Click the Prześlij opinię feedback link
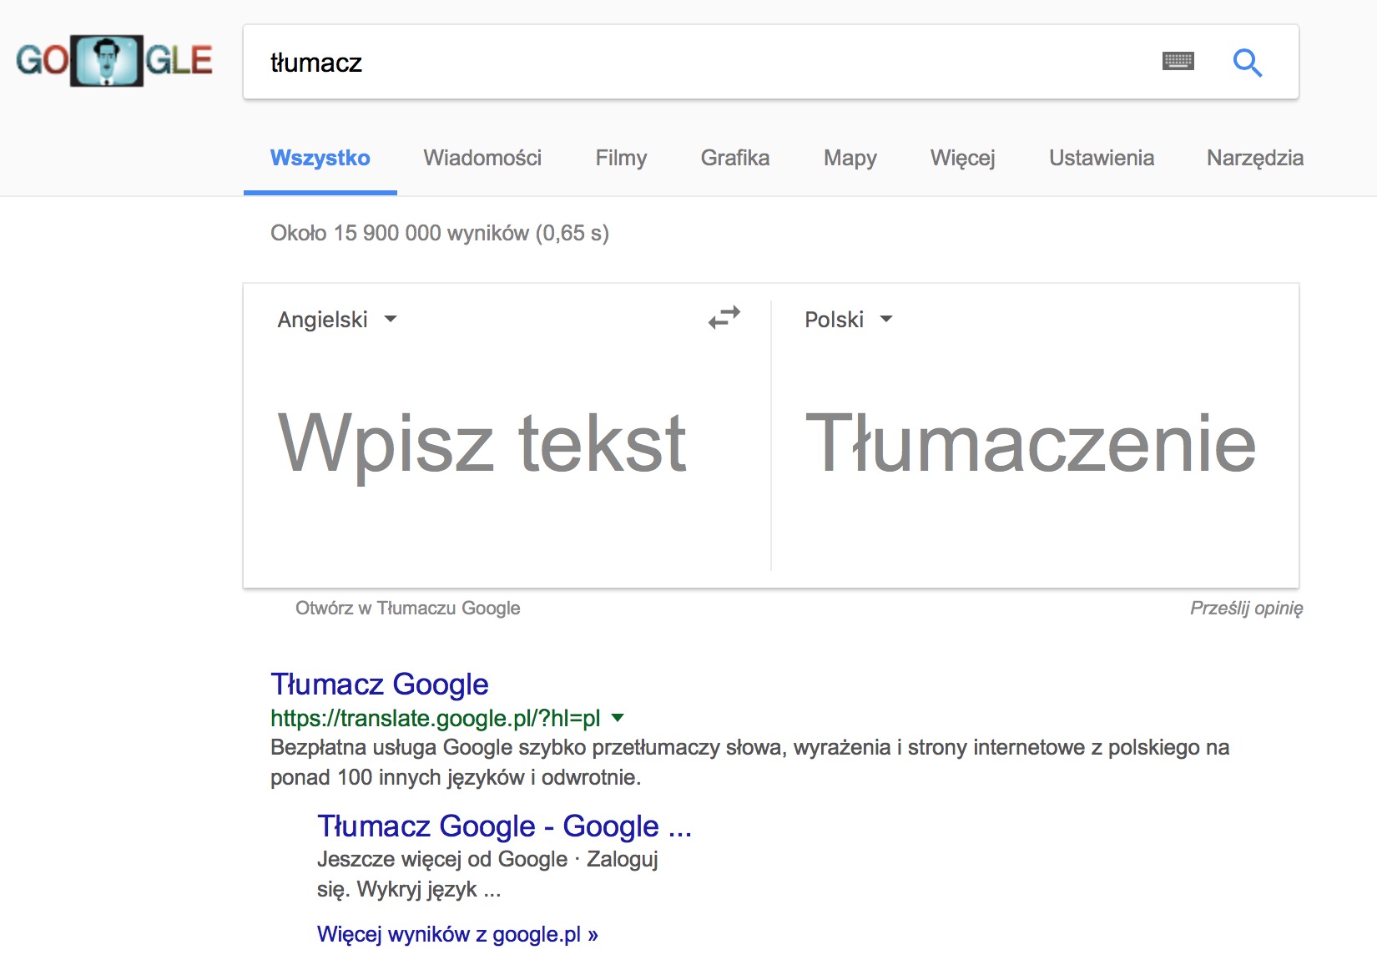The height and width of the screenshot is (965, 1377). click(1246, 609)
